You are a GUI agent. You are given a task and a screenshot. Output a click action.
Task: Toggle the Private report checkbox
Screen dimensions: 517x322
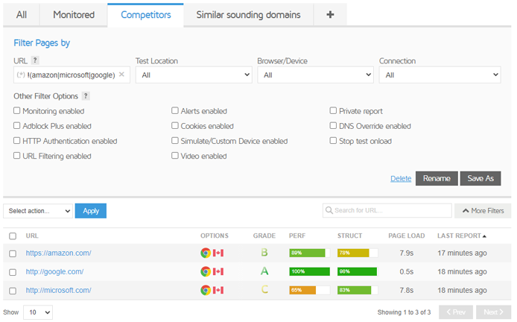point(333,110)
